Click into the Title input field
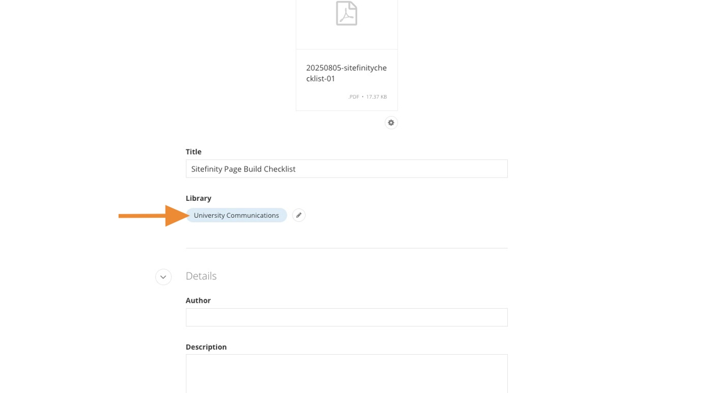Viewport: 703px width, 393px height. point(346,169)
